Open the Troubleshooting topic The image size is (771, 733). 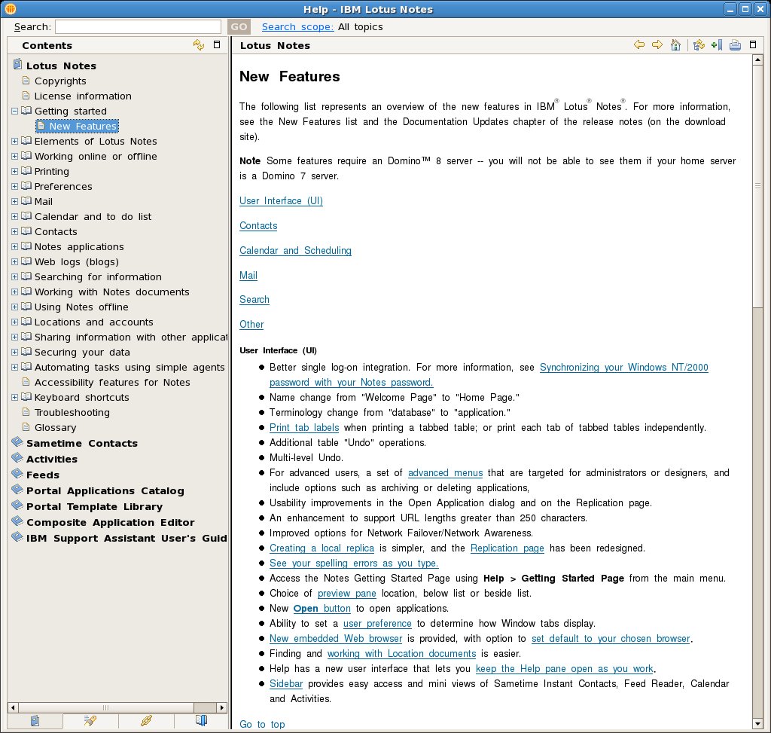coord(72,412)
